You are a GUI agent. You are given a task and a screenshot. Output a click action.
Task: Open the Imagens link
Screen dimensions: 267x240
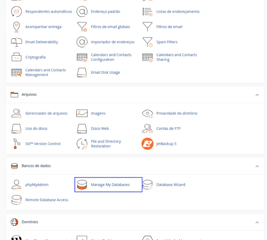[x=98, y=113]
